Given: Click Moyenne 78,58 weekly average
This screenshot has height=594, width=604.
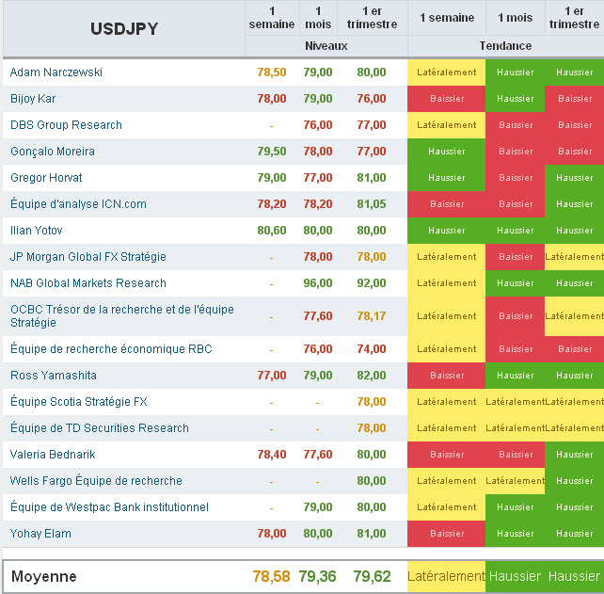Looking at the screenshot, I should tap(271, 576).
